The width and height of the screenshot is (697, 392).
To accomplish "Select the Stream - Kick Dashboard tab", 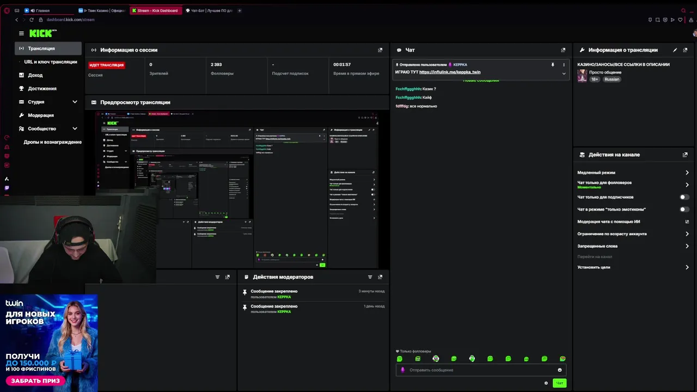I will click(x=156, y=10).
